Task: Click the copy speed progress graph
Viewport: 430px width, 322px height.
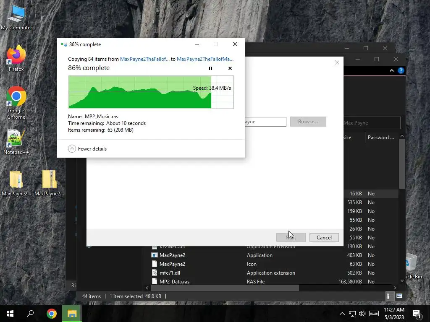Action: pos(151,92)
